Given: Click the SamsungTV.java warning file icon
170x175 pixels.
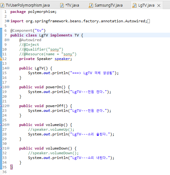Looking at the screenshot, I should click(91, 5).
